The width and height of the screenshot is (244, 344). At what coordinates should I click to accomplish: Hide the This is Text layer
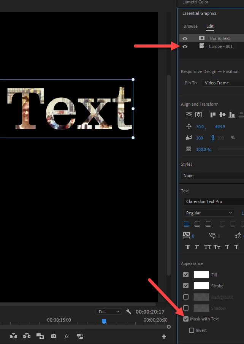[x=185, y=38]
